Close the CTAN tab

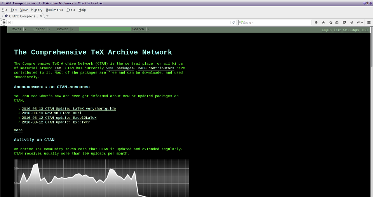41,16
